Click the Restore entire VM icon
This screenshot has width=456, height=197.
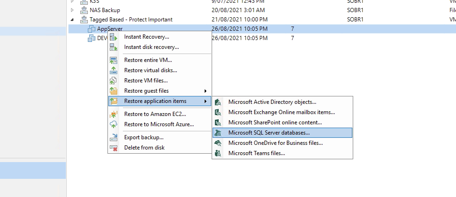point(114,60)
